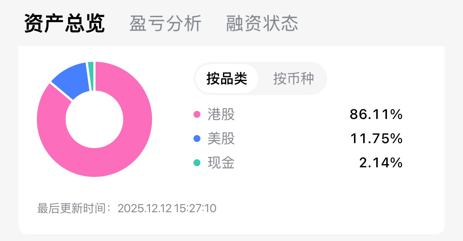Click the teal dot beside 现金
Image resolution: width=463 pixels, height=241 pixels.
(x=197, y=163)
